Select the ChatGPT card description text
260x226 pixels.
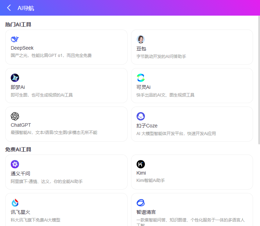coord(54,133)
